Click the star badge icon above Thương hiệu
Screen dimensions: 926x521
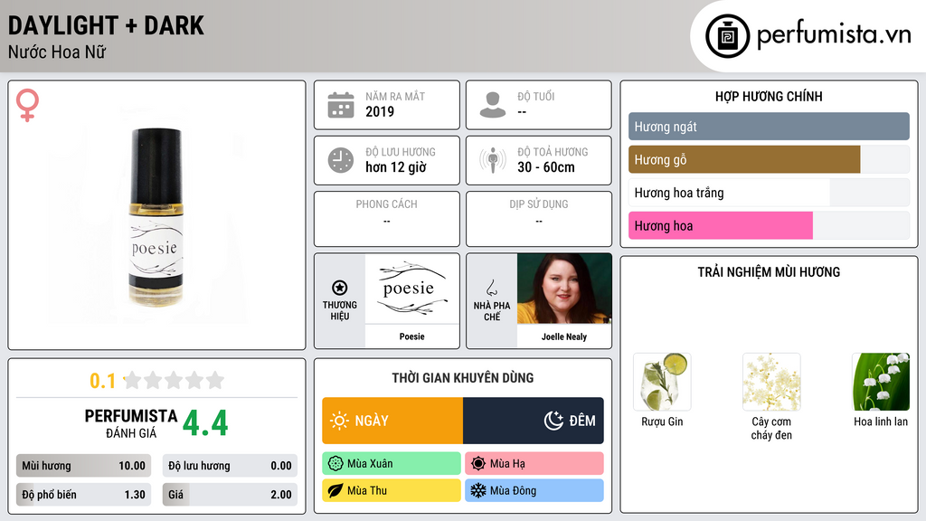pos(340,288)
